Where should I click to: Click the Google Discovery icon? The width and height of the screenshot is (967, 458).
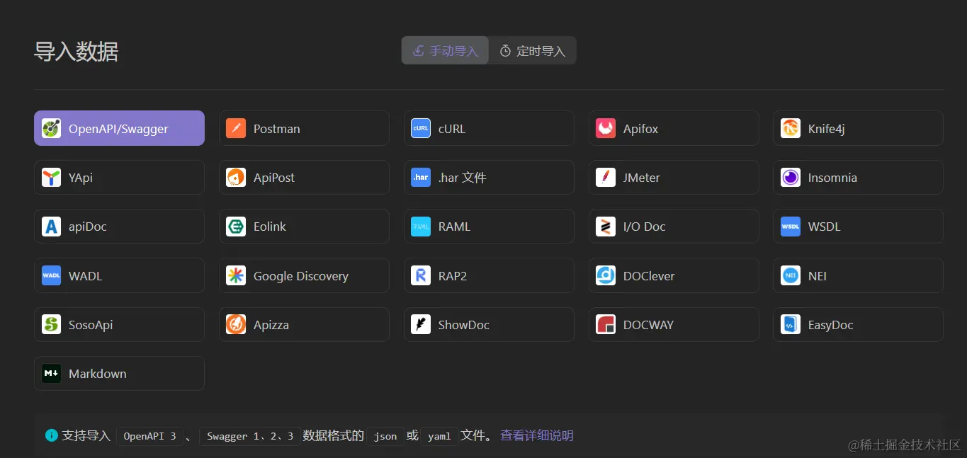click(236, 275)
